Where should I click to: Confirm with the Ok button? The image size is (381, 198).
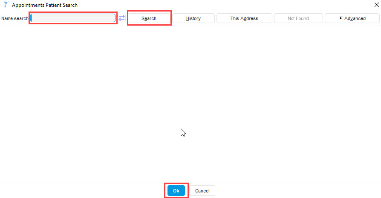[176, 191]
